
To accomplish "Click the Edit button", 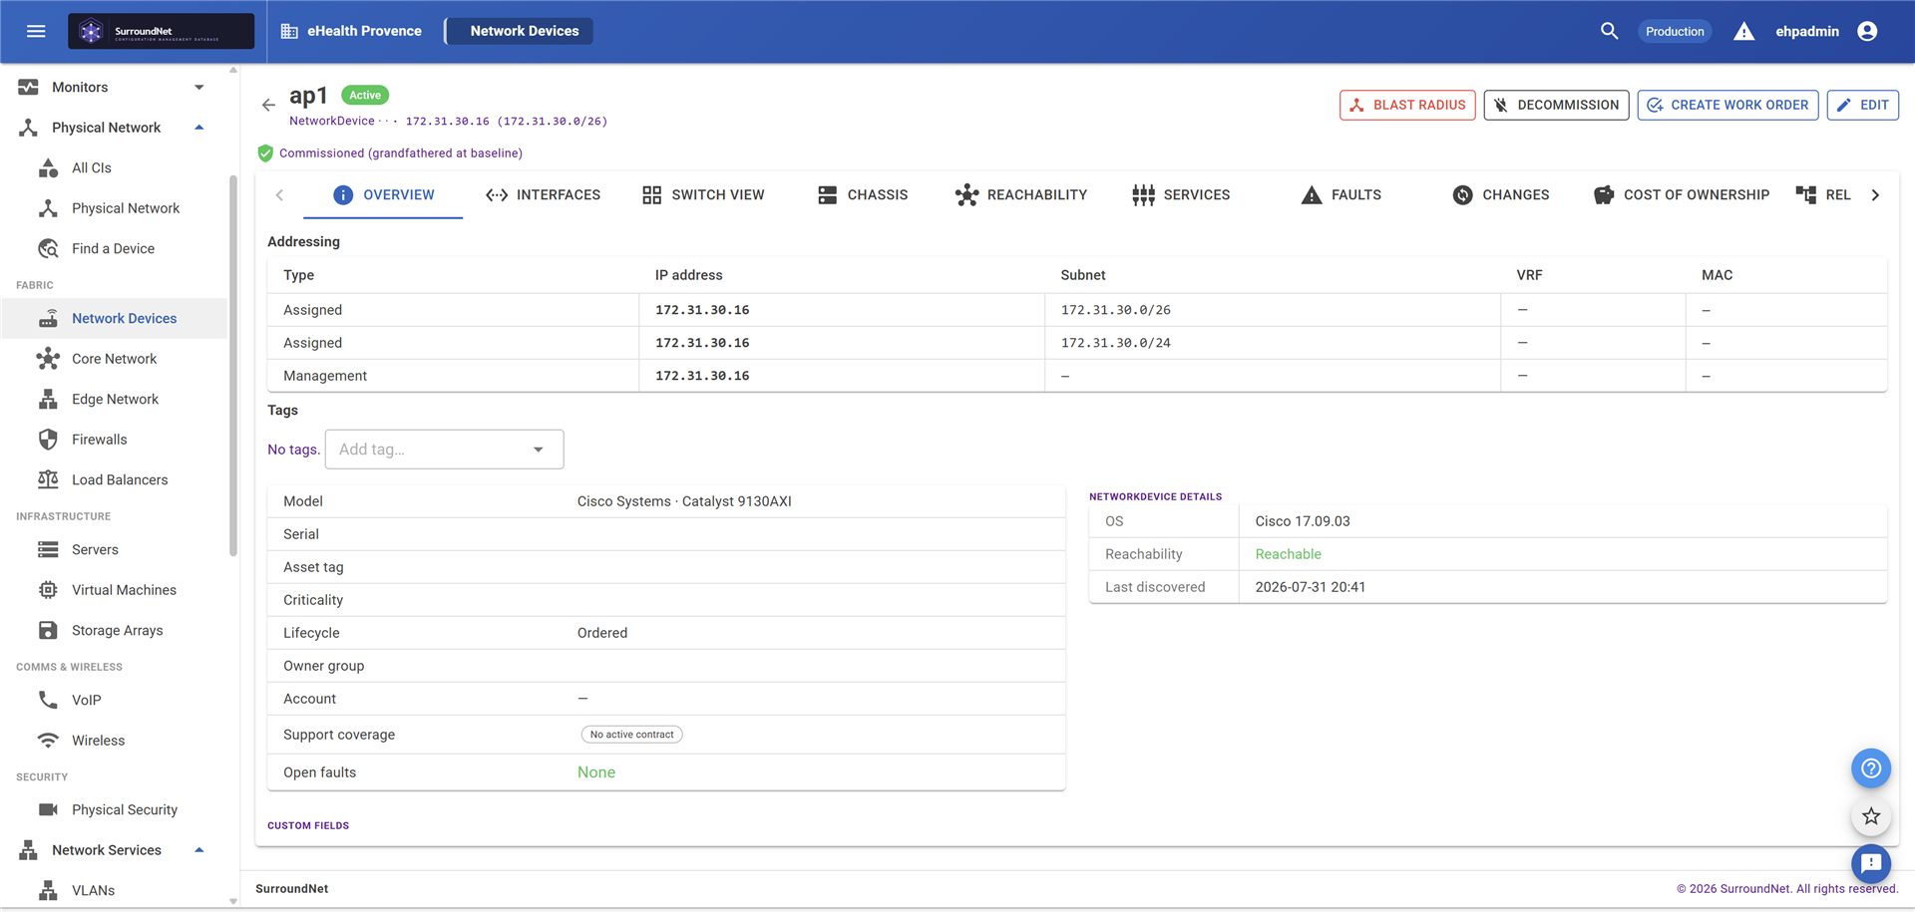I will 1862,105.
